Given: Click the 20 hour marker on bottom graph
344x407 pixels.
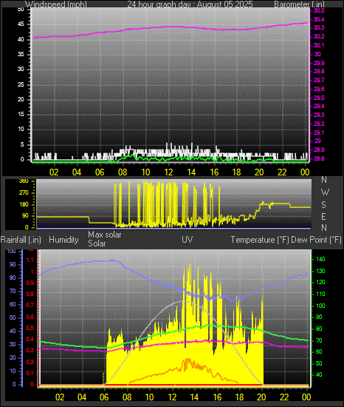Looking at the screenshot, I should click(261, 397).
